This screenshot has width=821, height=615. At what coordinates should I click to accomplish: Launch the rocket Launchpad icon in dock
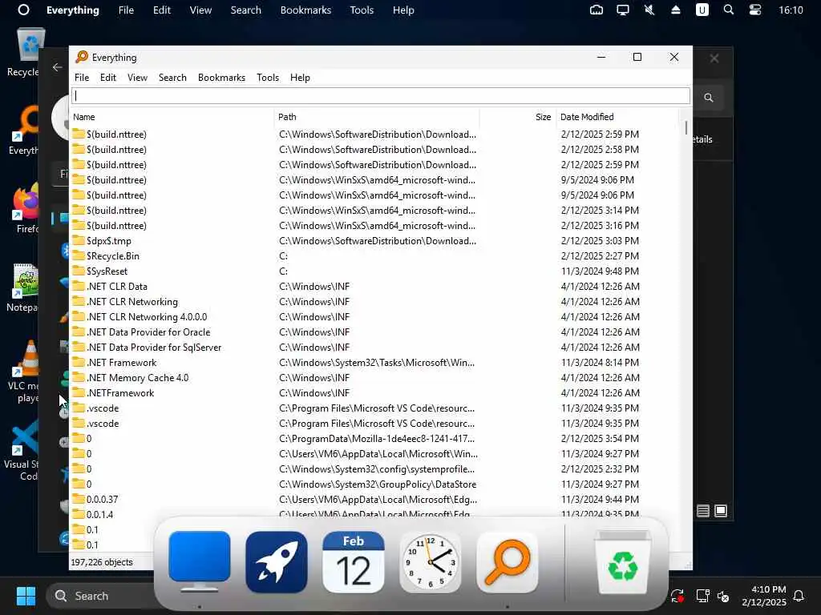pyautogui.click(x=276, y=562)
